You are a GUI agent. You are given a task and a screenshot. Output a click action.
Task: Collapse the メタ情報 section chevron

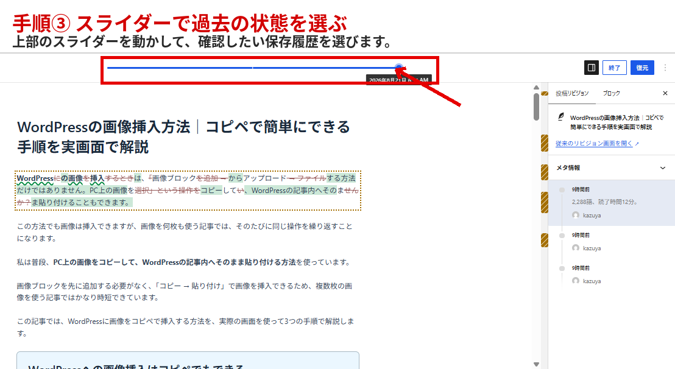[x=663, y=167]
